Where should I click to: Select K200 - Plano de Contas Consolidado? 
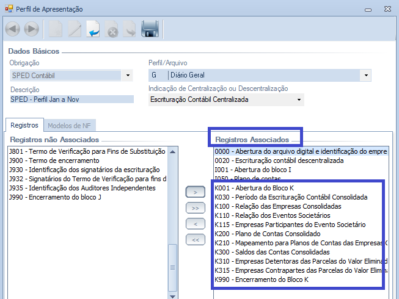pyautogui.click(x=301, y=234)
